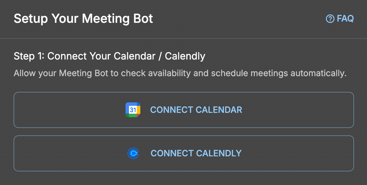The image size is (367, 185).
Task: Click the gap between the two connect buttons
Action: pos(183,132)
